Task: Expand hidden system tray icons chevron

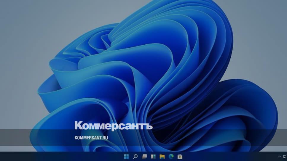Action: pos(279,156)
